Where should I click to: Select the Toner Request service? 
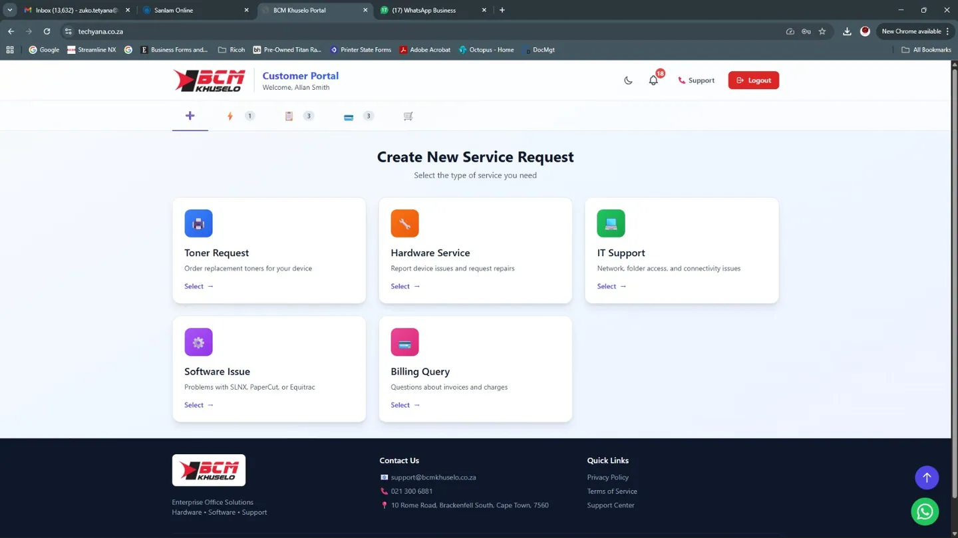[199, 287]
